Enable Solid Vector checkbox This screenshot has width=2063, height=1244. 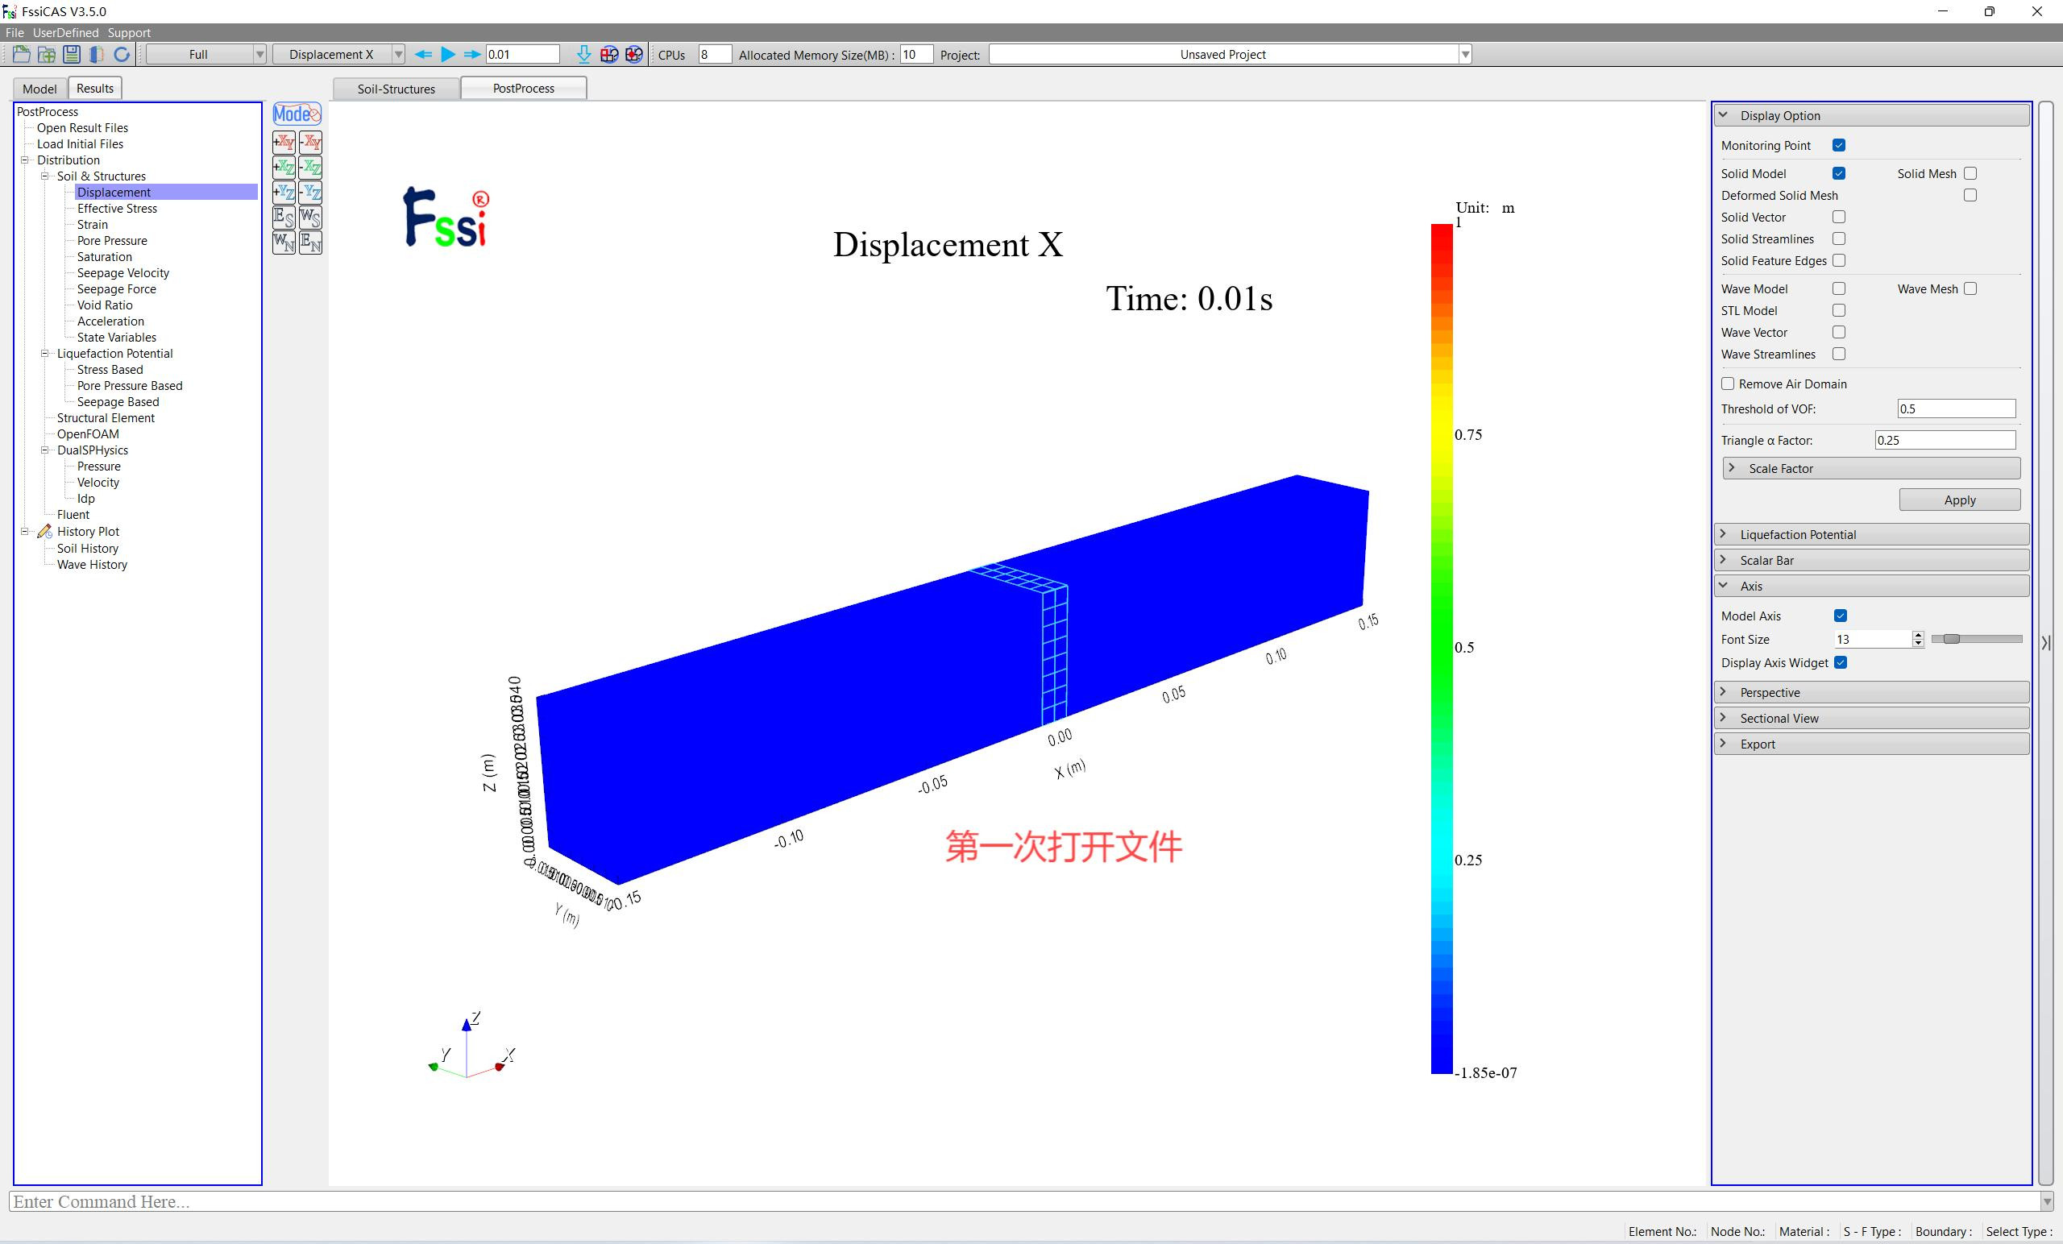point(1839,218)
